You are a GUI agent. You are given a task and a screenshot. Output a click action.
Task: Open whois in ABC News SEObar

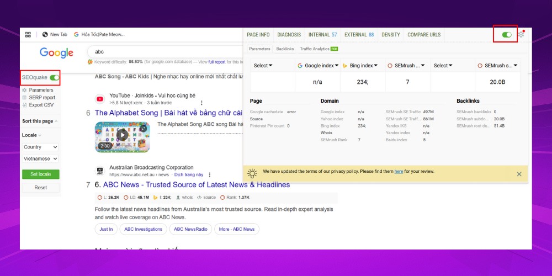184,198
